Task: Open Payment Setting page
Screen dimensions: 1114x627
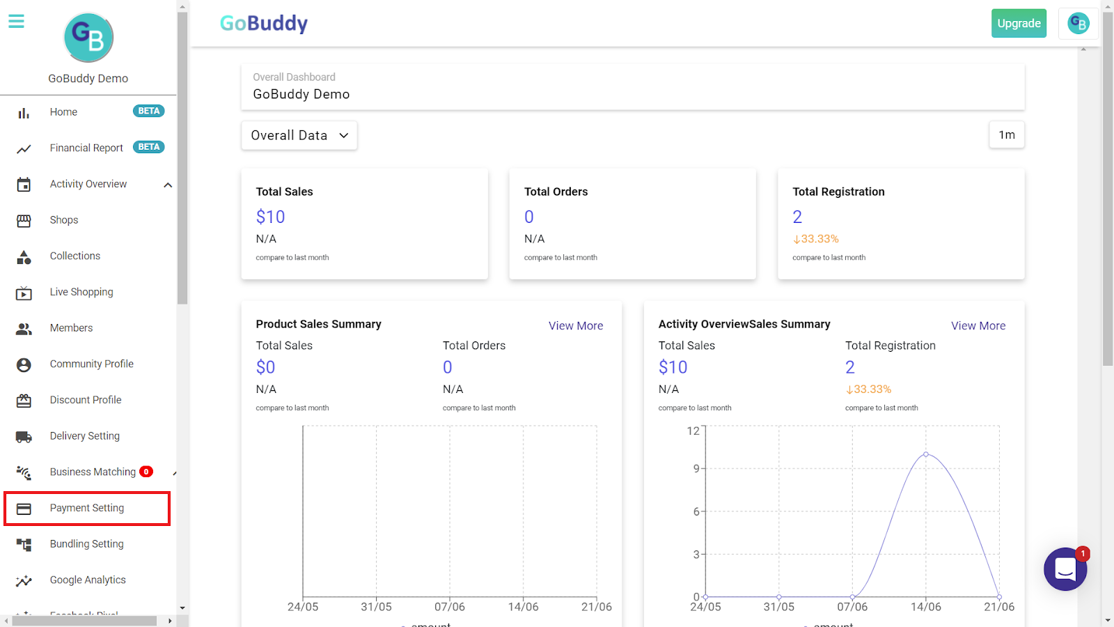Action: [87, 509]
